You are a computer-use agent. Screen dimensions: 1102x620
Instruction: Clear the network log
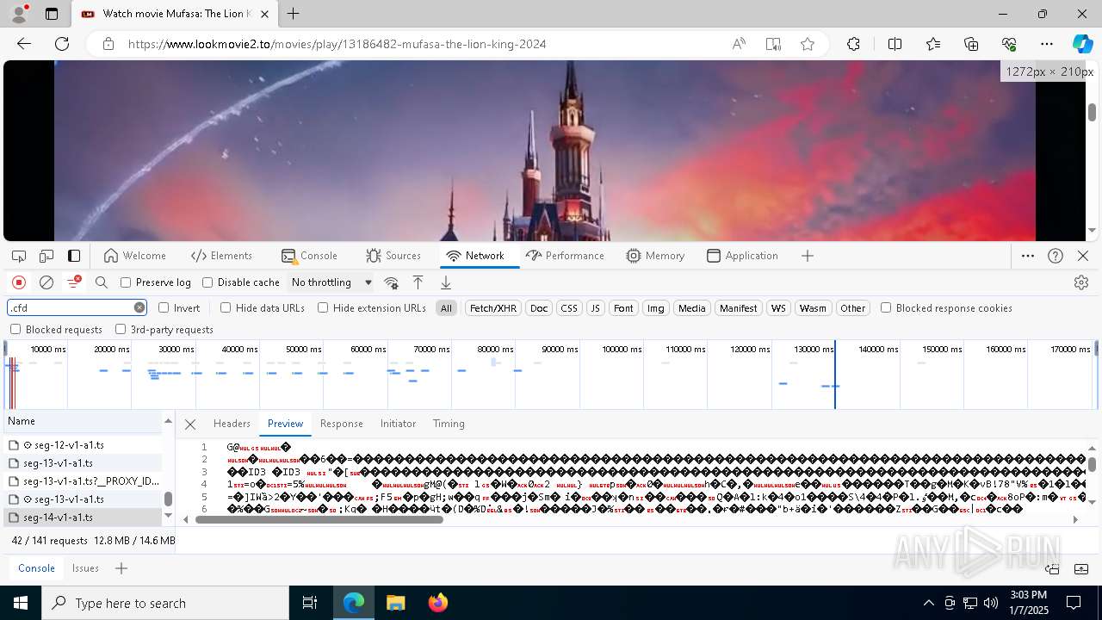tap(46, 282)
